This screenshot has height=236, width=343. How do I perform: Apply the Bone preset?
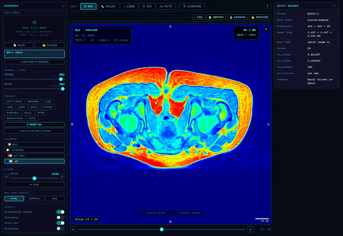click(x=21, y=107)
